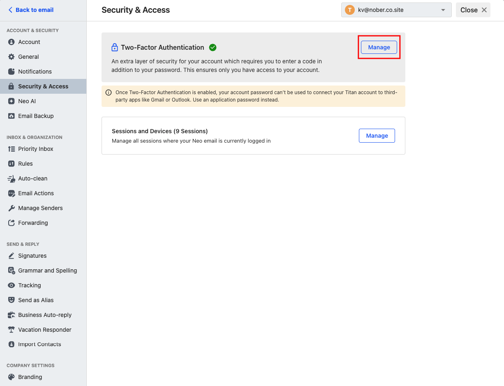504x386 pixels.
Task: Manage Two-Factor Authentication settings
Action: [379, 47]
